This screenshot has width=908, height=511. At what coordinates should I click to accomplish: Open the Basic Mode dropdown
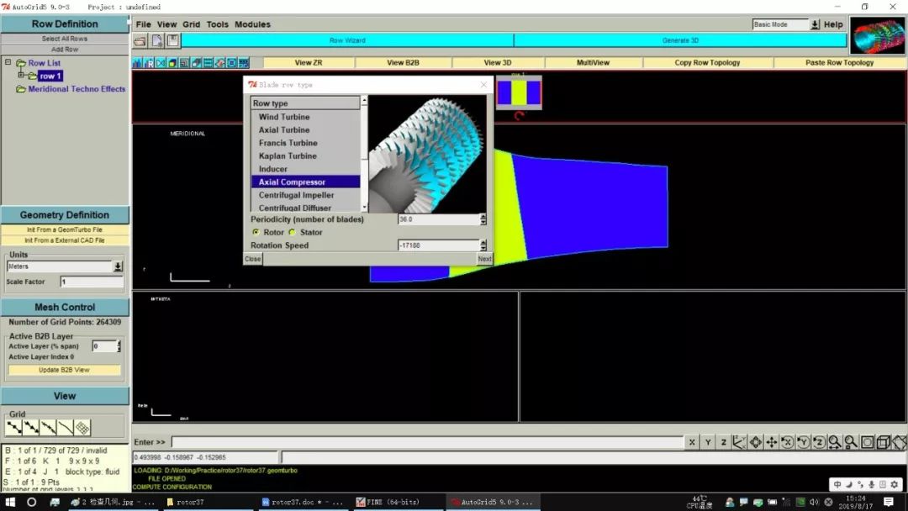[815, 24]
